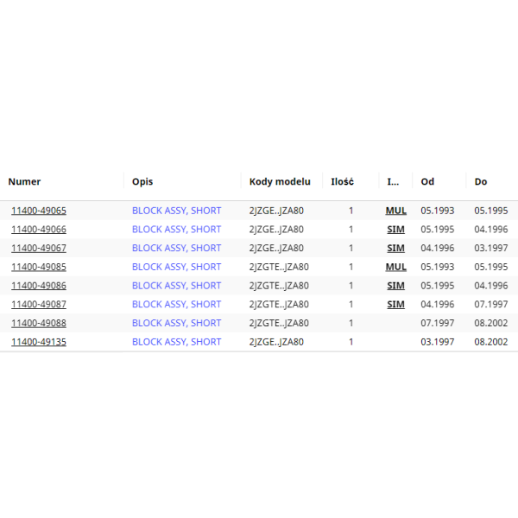The width and height of the screenshot is (518, 518).
Task: Click Do date 08.2002 in row 11400-49135
Action: [x=491, y=342]
